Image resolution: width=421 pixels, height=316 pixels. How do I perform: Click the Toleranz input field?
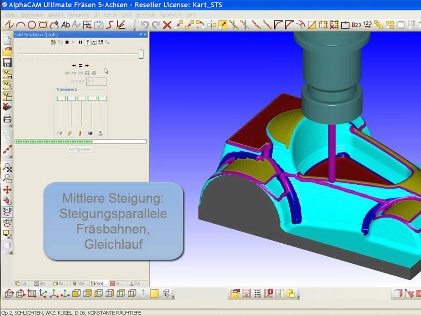click(x=96, y=81)
